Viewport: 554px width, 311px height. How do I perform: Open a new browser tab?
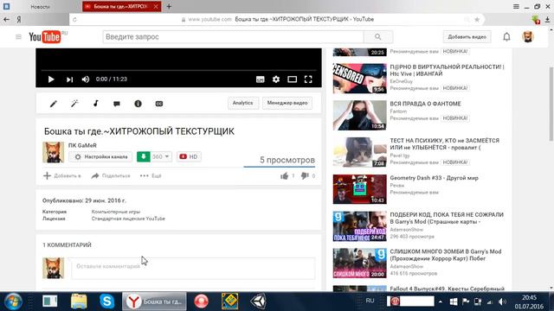[x=169, y=6]
